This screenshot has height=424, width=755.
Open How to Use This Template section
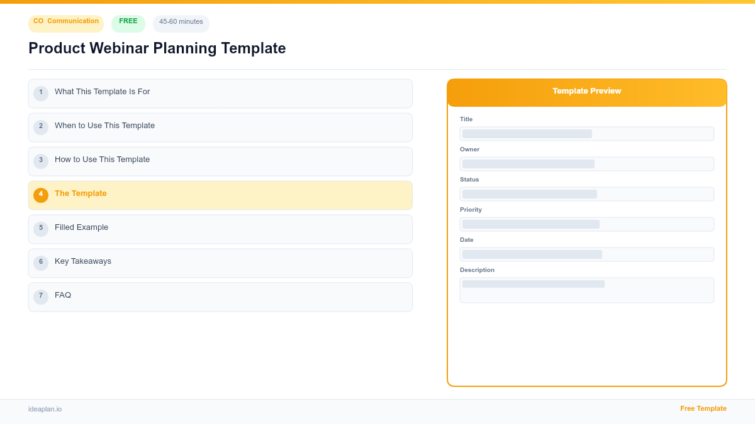click(x=220, y=161)
